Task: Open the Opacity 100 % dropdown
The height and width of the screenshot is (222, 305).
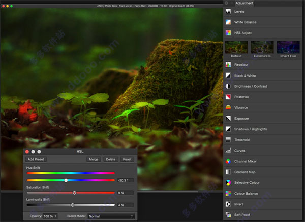Action: (x=50, y=216)
